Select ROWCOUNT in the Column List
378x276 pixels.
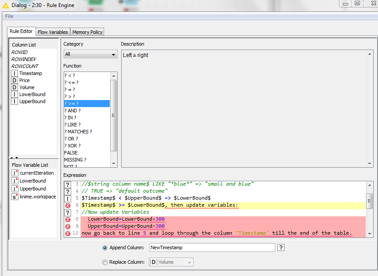point(25,66)
